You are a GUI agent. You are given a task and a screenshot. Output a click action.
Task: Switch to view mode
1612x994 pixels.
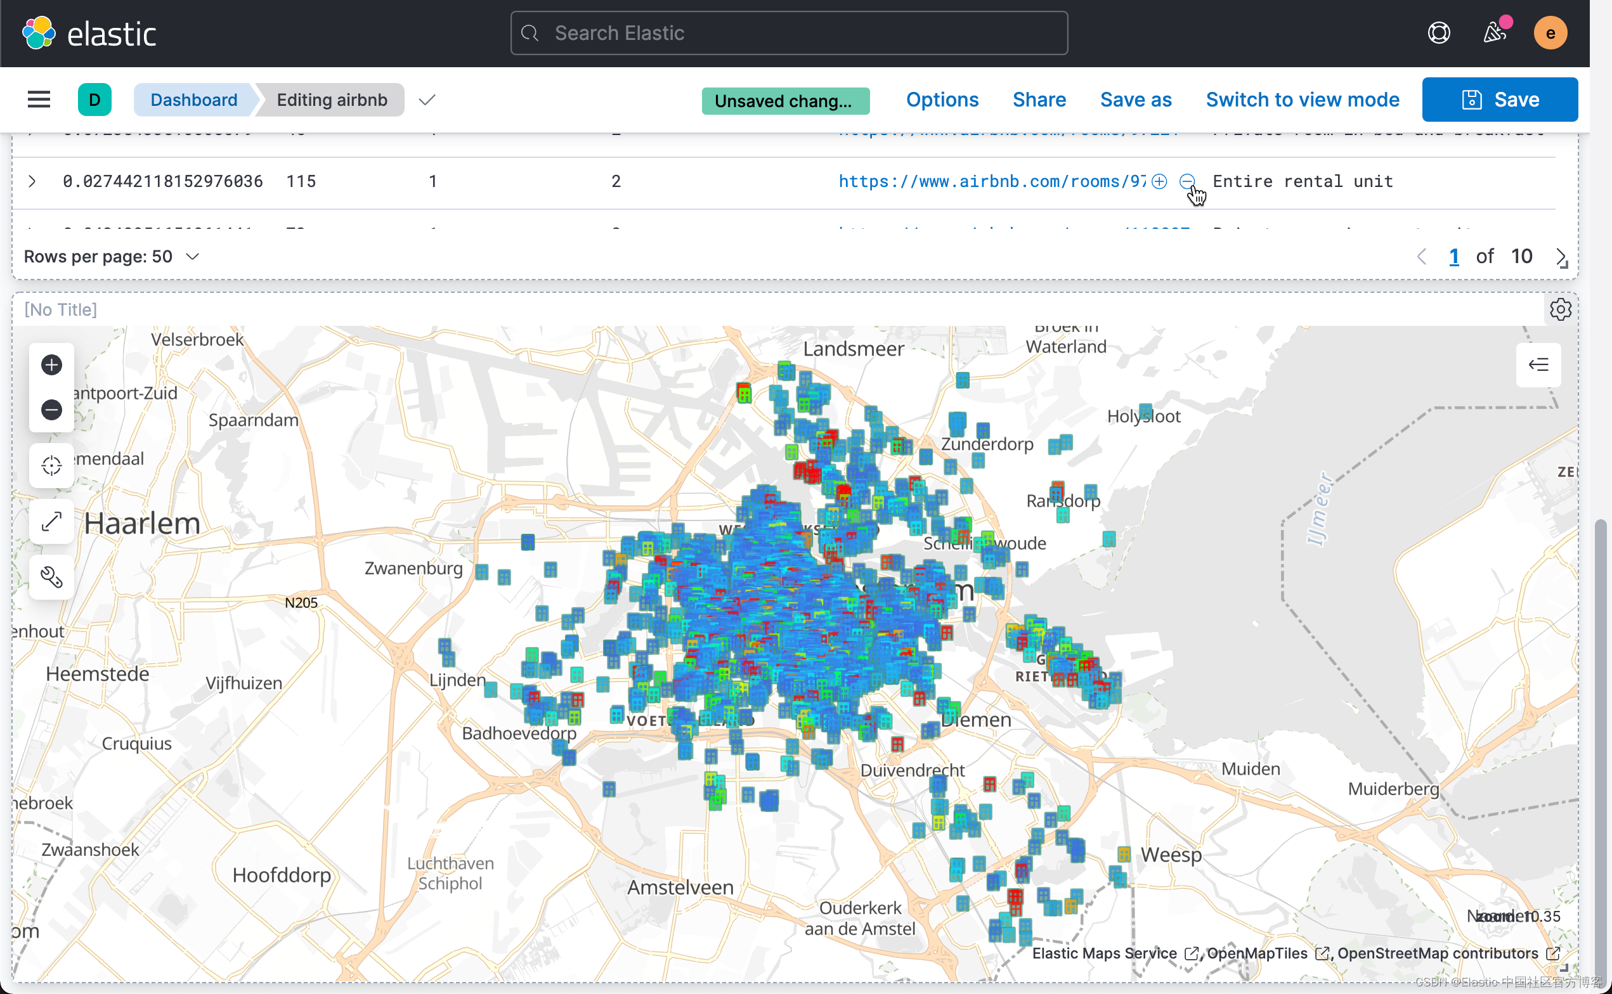(x=1303, y=100)
